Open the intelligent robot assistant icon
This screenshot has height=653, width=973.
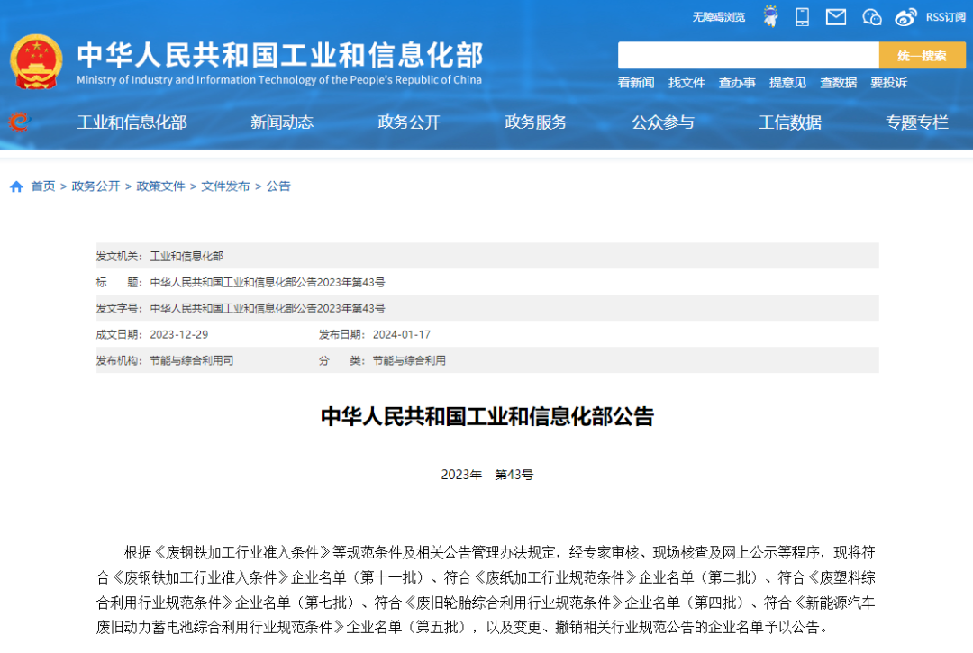coord(770,17)
